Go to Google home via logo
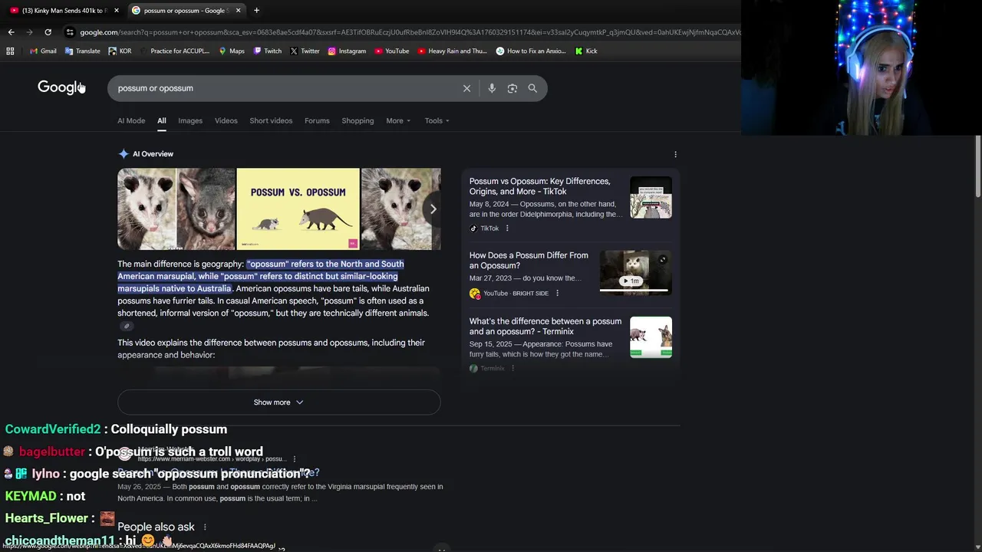This screenshot has height=552, width=982. (x=61, y=87)
